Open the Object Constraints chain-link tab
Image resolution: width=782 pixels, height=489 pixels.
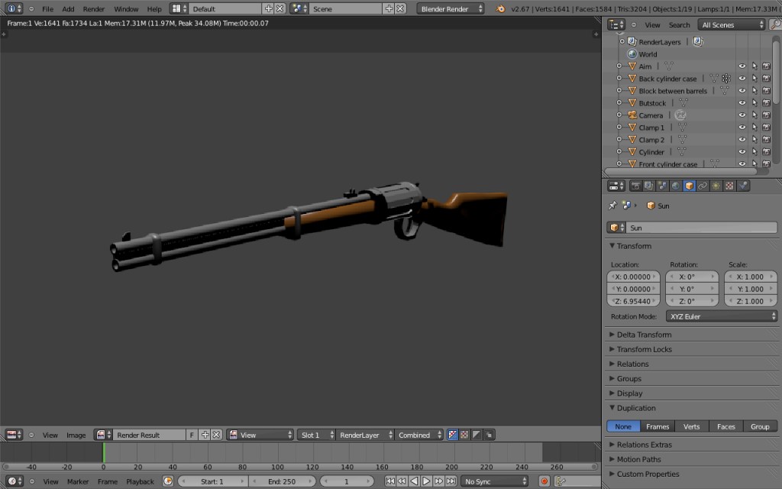point(703,185)
